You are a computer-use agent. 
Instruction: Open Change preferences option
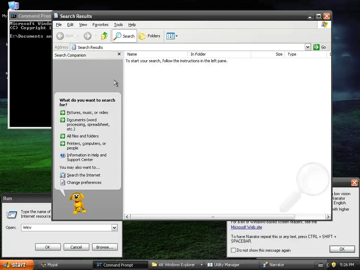point(84,182)
